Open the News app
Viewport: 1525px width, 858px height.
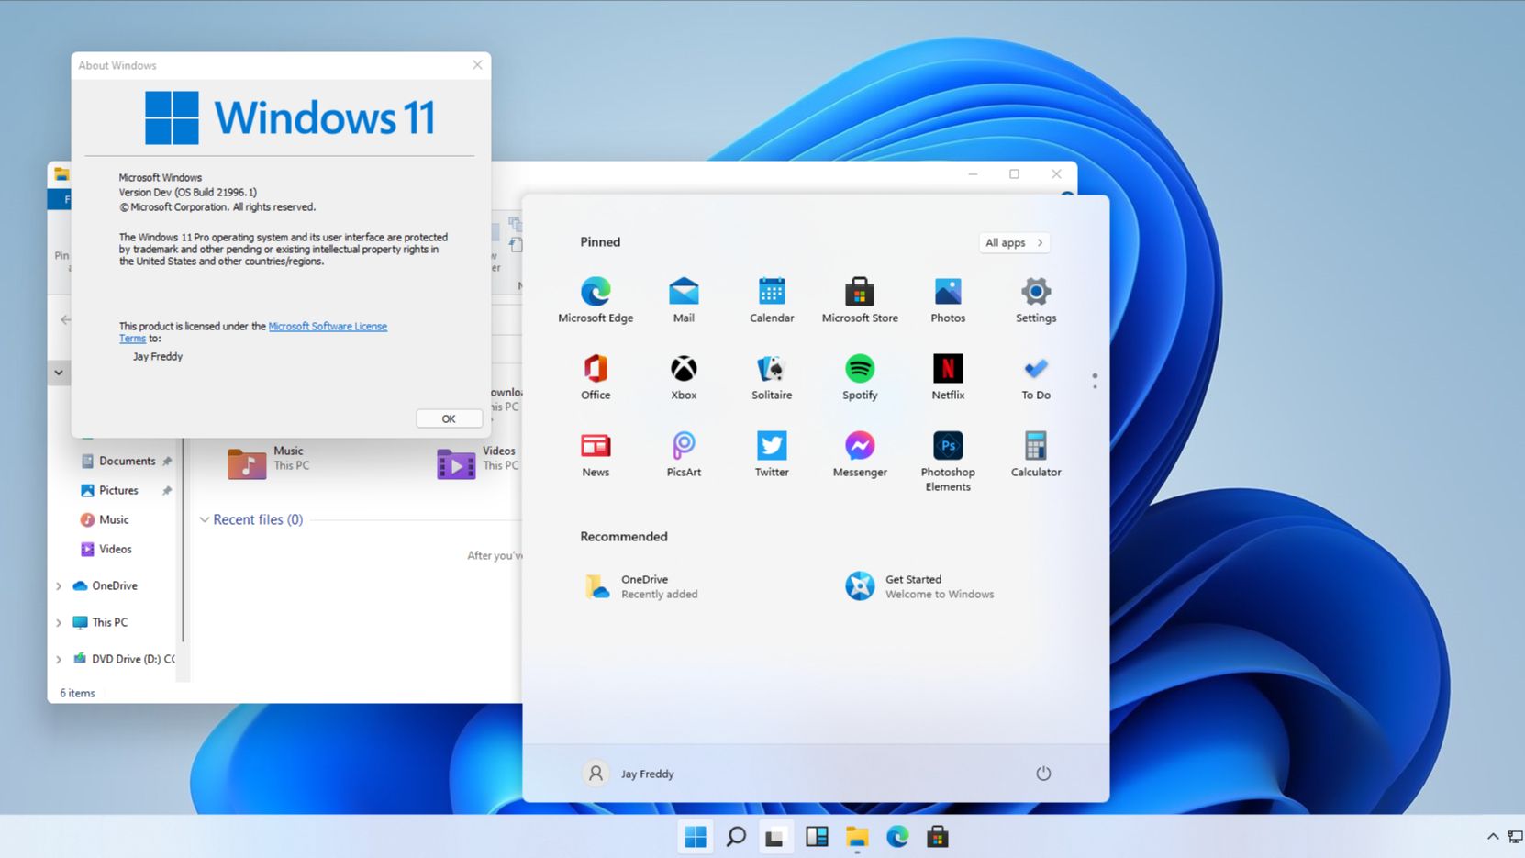[x=596, y=454]
